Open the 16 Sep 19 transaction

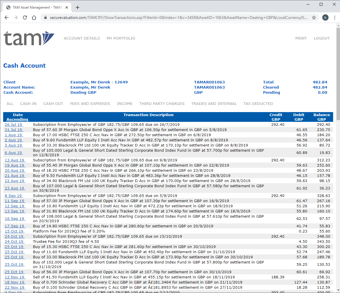[15, 219]
